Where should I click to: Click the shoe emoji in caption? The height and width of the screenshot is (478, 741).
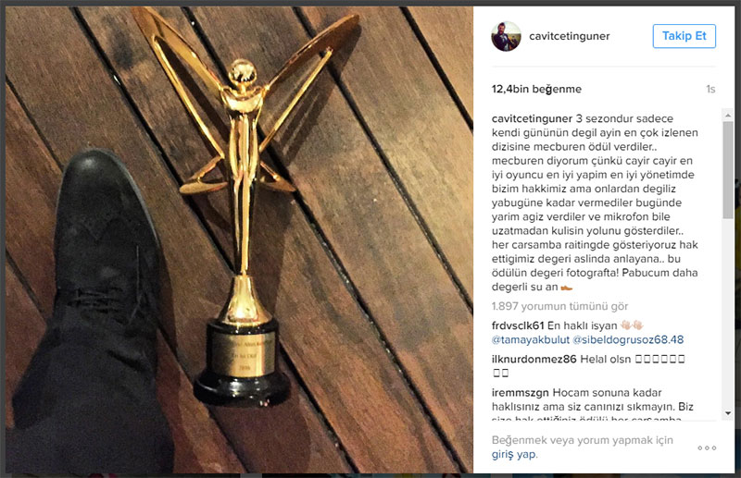tap(566, 288)
